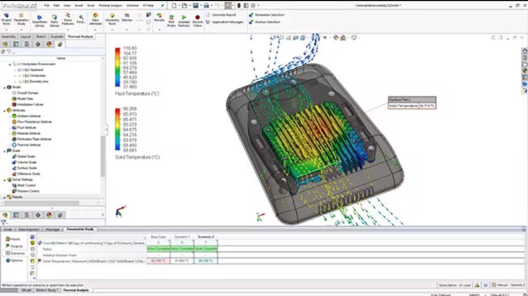
Task: Click the Open document icon
Action: (x=185, y=6)
